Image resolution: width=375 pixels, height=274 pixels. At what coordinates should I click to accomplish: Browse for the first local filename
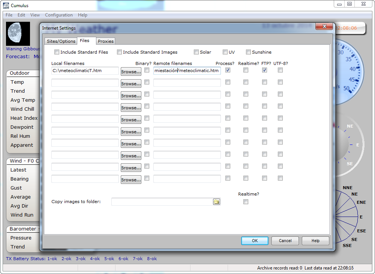pos(131,72)
